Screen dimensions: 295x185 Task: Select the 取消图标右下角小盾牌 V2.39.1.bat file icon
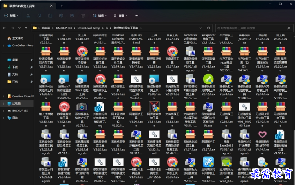click(x=172, y=79)
